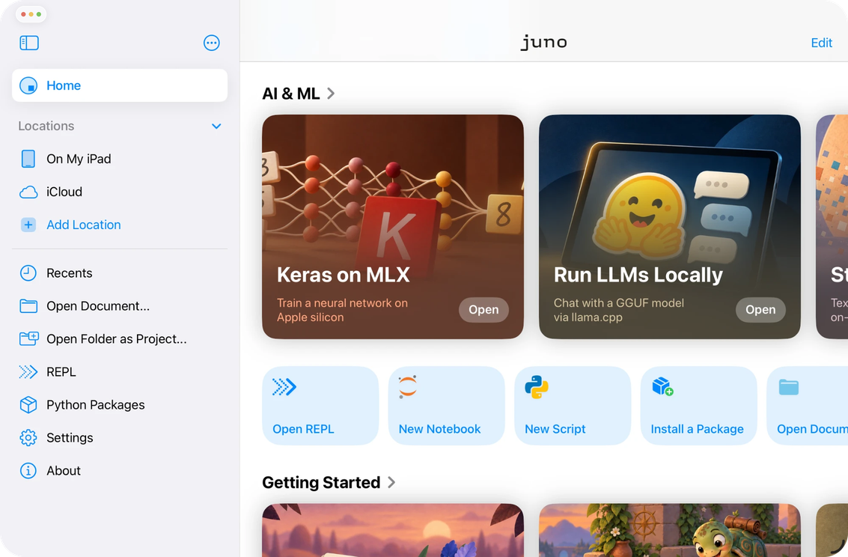
Task: Open the sunset Getting Started card
Action: 393,530
